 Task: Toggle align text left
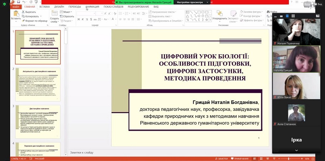[x=120, y=19]
